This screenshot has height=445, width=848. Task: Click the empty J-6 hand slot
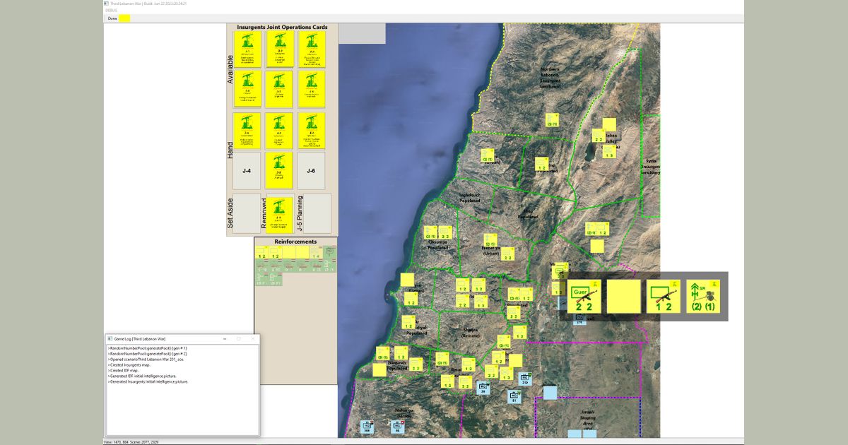311,171
